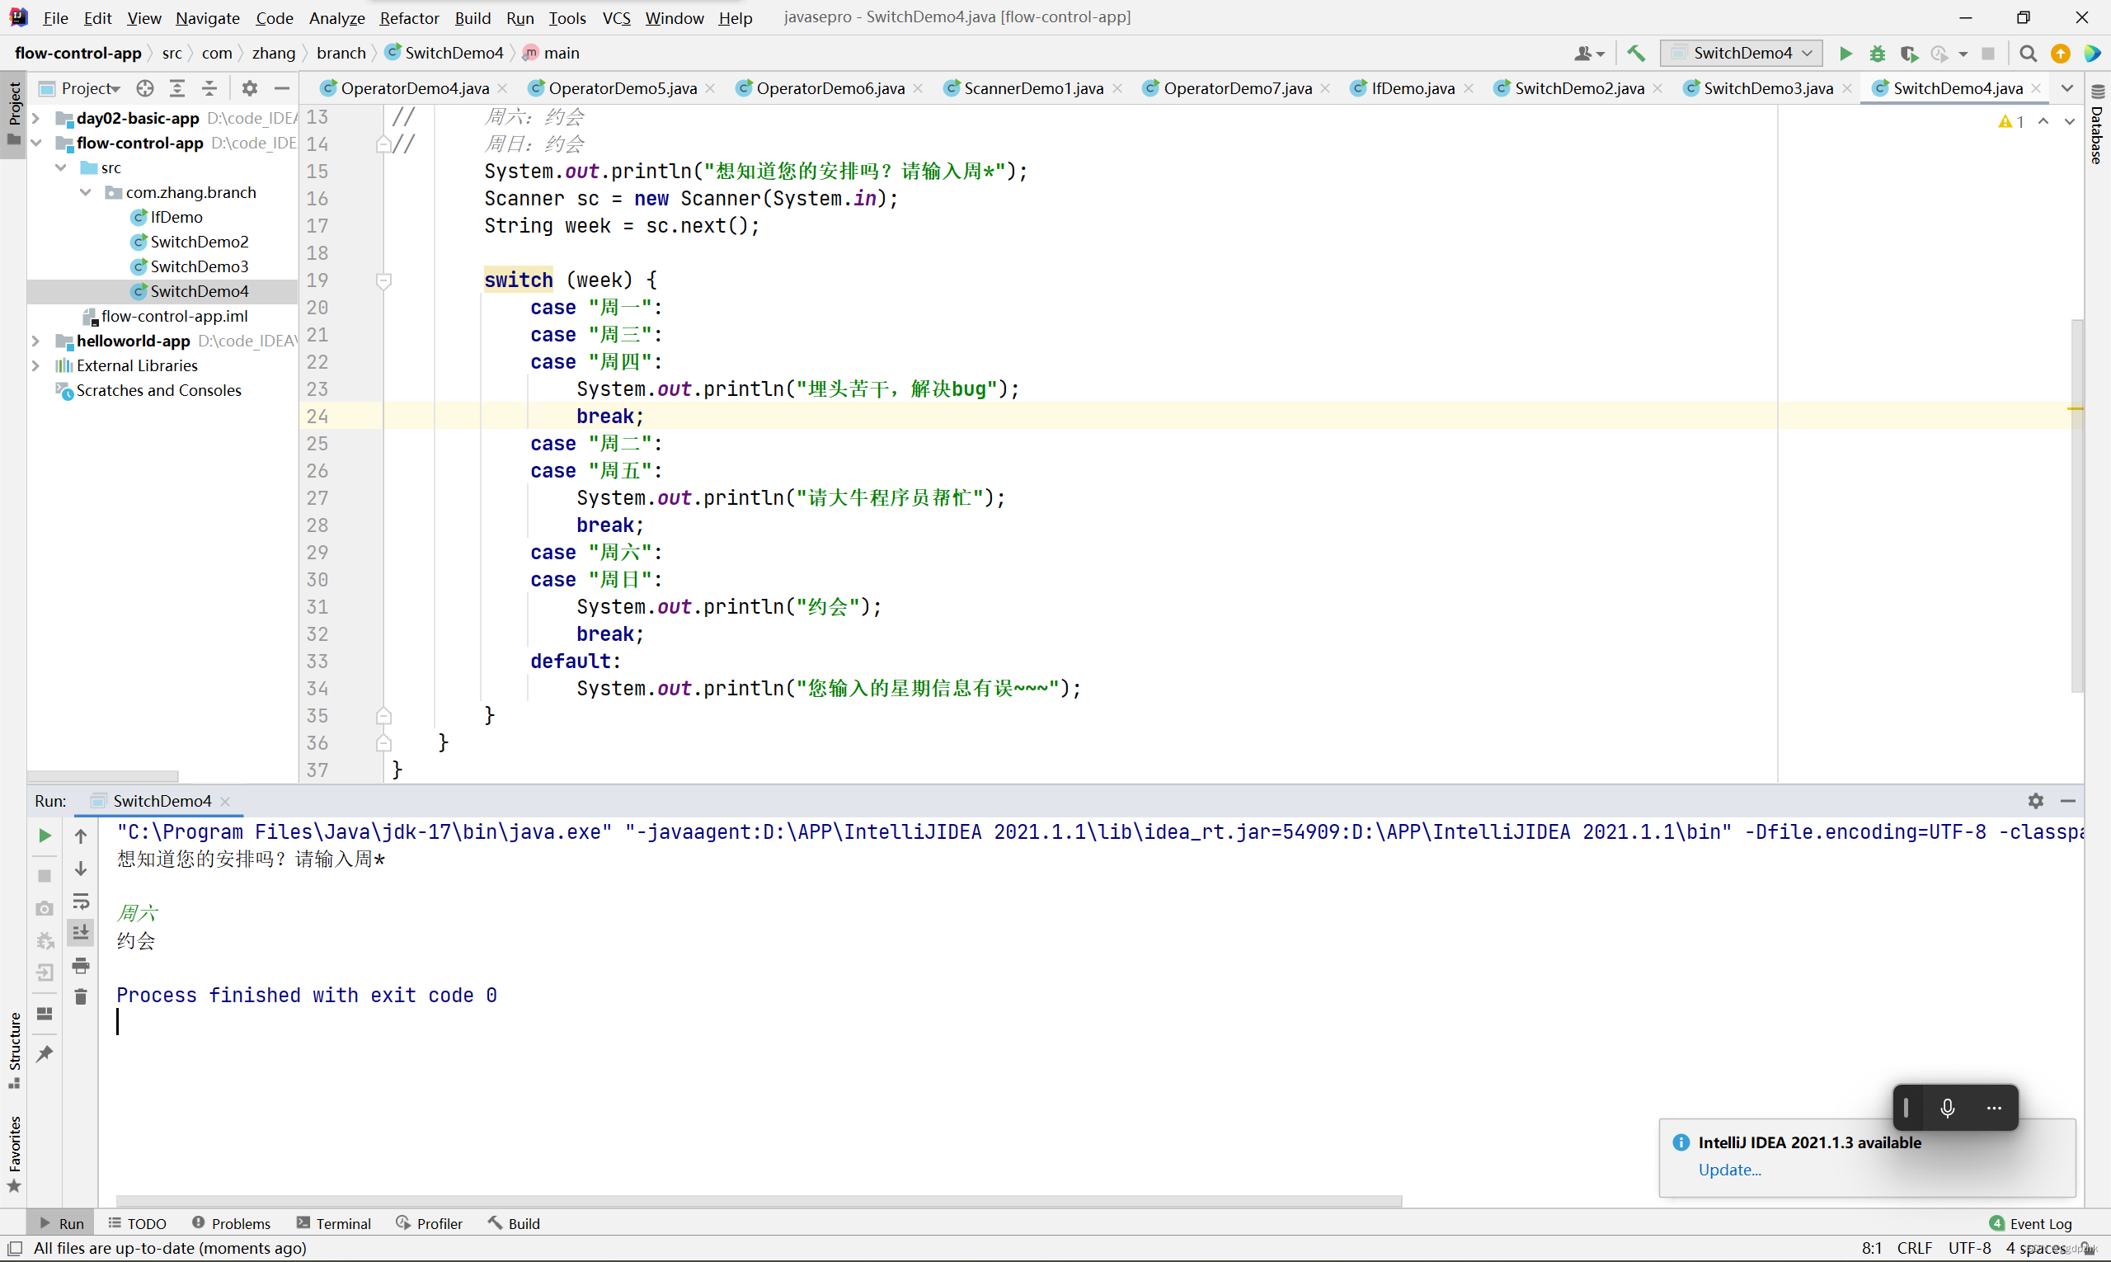
Task: Open the Problems tool window
Action: 231,1223
